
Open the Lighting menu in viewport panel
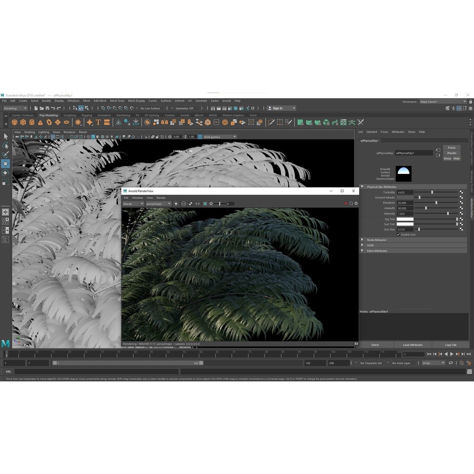[x=43, y=132]
